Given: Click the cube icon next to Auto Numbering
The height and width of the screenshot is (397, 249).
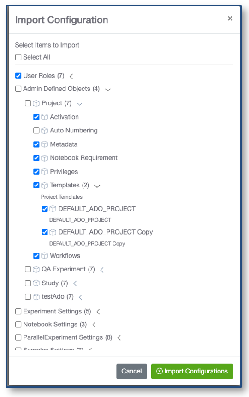Looking at the screenshot, I should pyautogui.click(x=44, y=131).
